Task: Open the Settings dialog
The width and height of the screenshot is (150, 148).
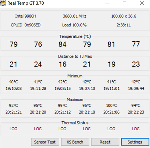Action: 135,142
